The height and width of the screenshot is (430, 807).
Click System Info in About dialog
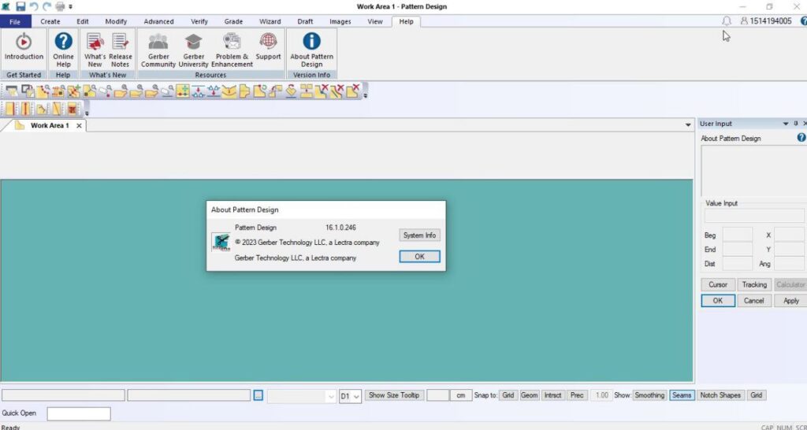coord(419,235)
